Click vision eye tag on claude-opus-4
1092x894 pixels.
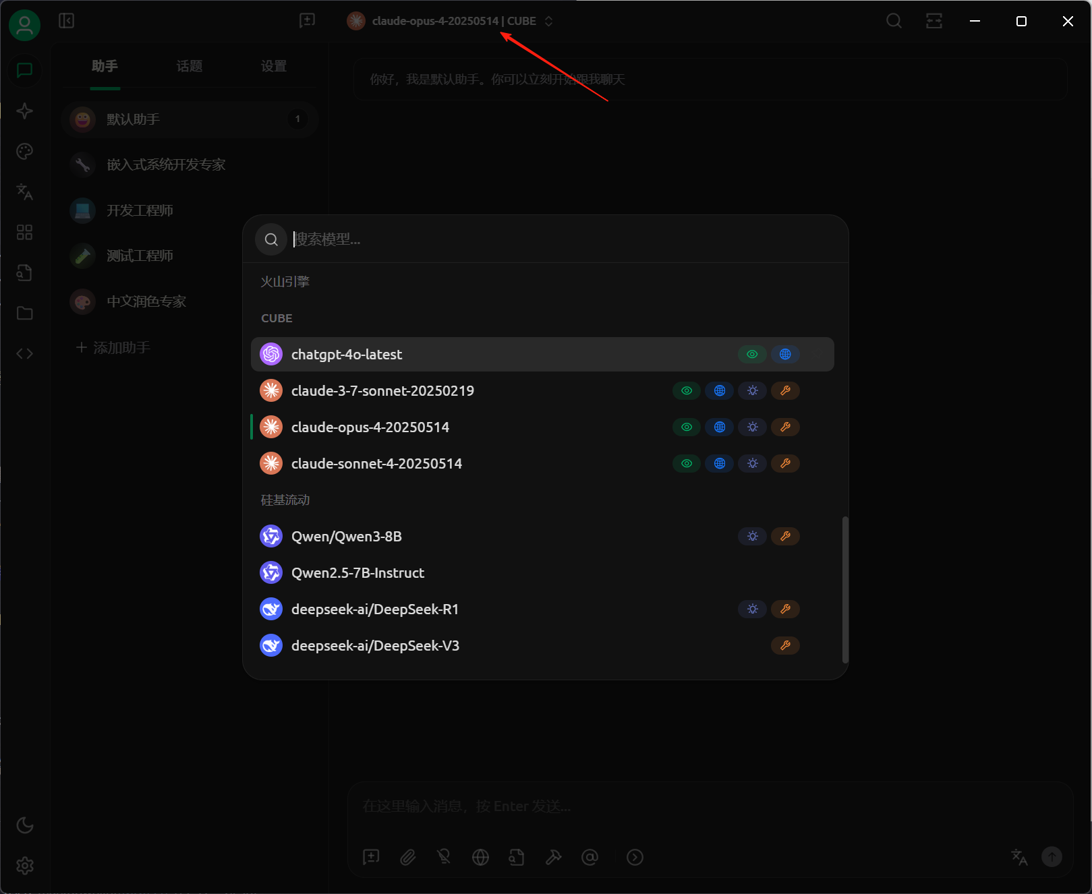pos(687,427)
